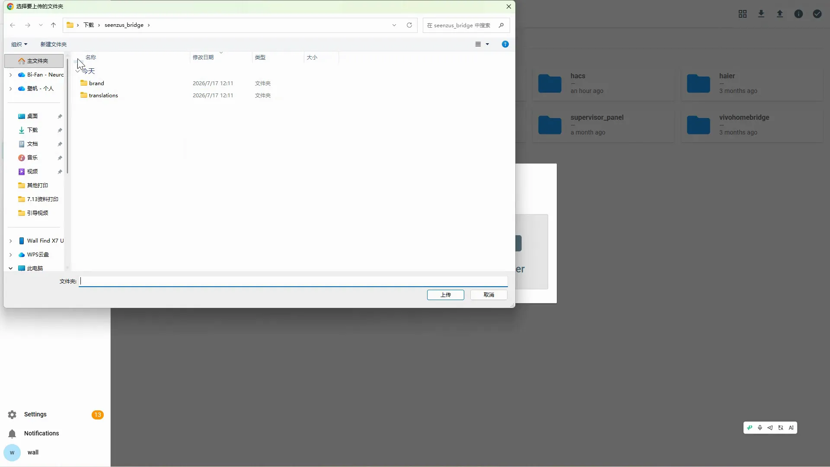Open the 组织 menu

[x=19, y=44]
